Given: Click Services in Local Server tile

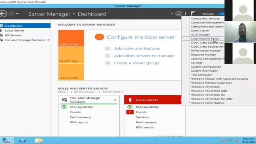Looking at the screenshot, I should [142, 117].
